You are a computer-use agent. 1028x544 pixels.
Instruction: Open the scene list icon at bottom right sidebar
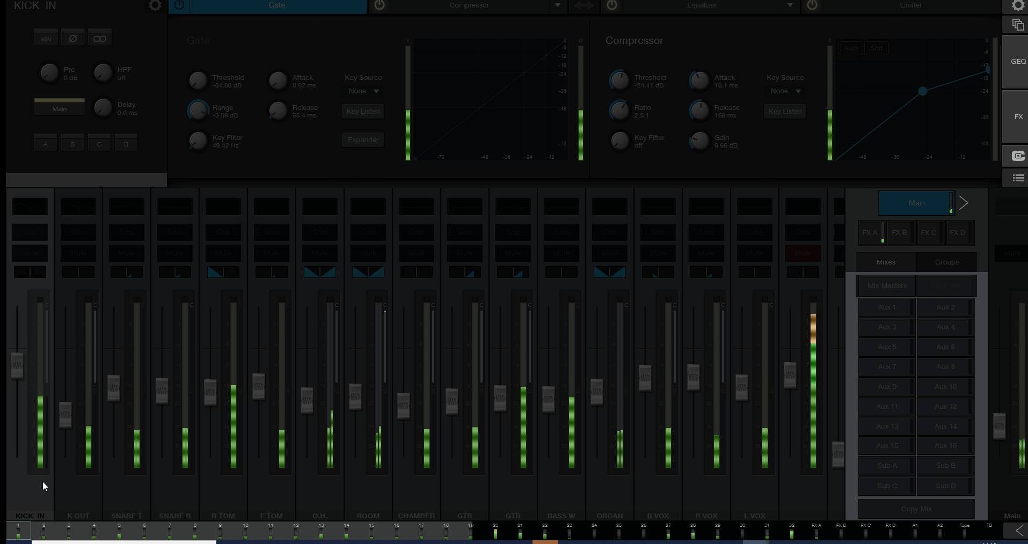point(1018,178)
